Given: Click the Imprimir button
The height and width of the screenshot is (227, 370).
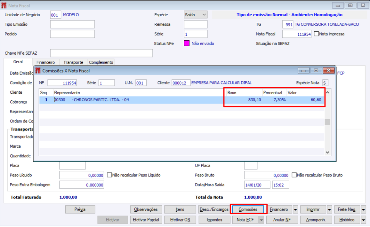Looking at the screenshot, I should [x=313, y=209].
